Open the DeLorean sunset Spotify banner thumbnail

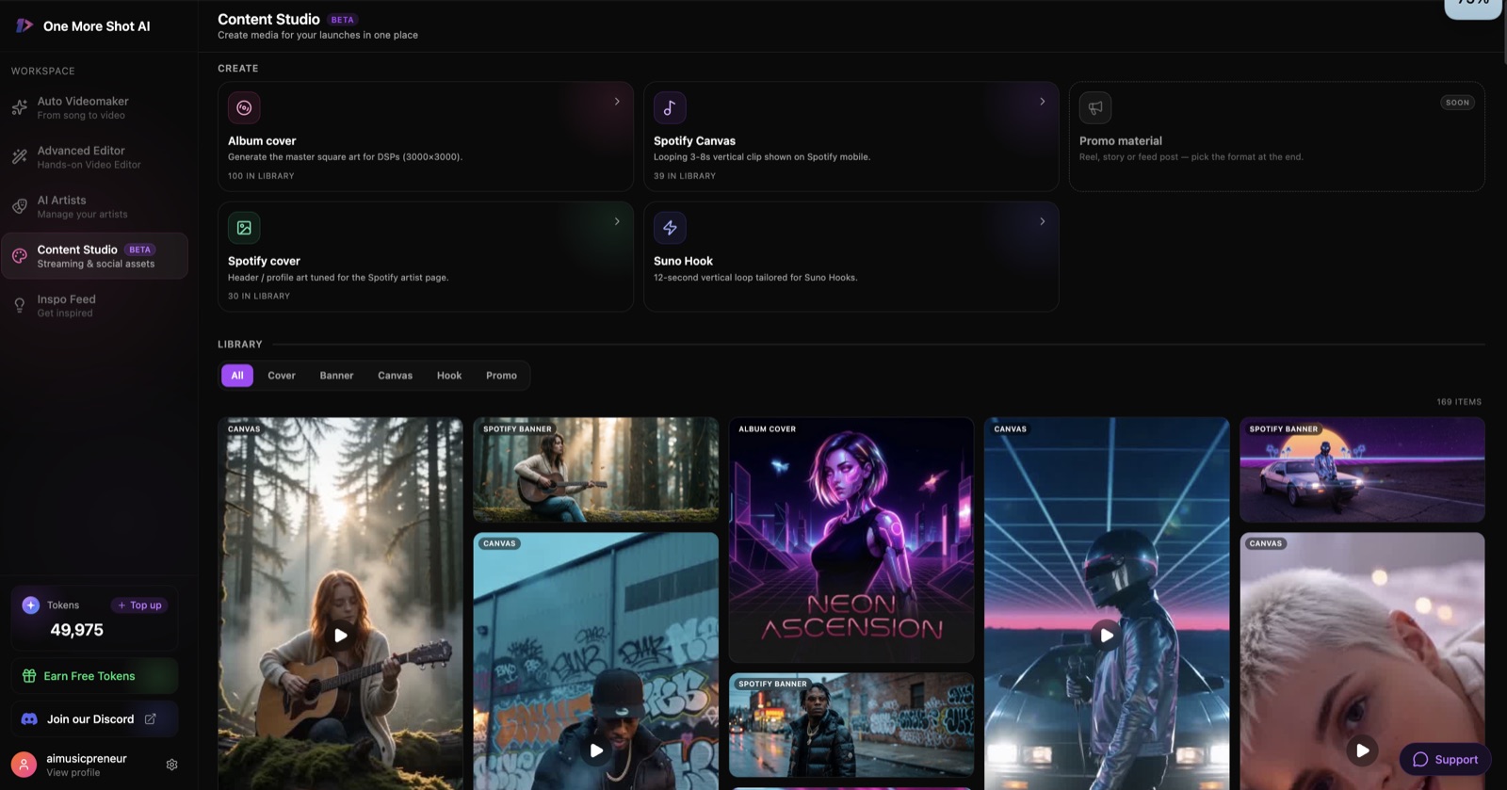point(1362,470)
